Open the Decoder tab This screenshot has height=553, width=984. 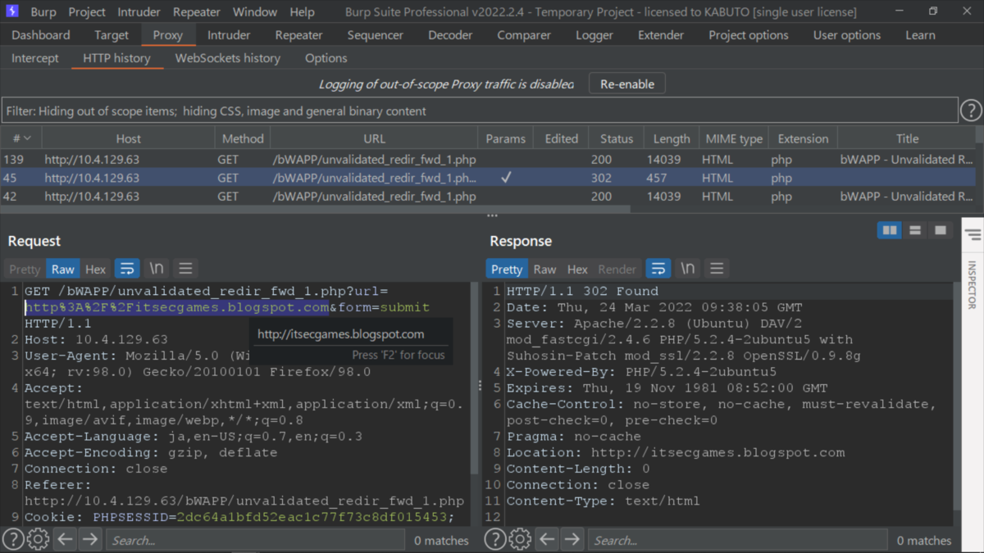(450, 35)
